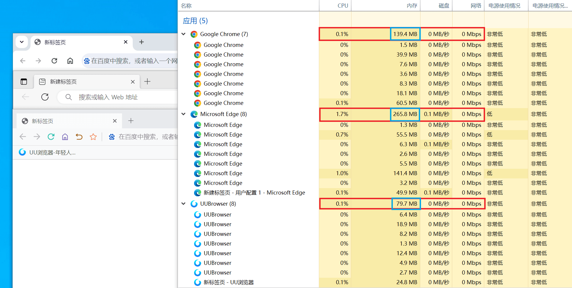The height and width of the screenshot is (288, 572).
Task: Sort processes by CPU column header
Action: (335, 6)
